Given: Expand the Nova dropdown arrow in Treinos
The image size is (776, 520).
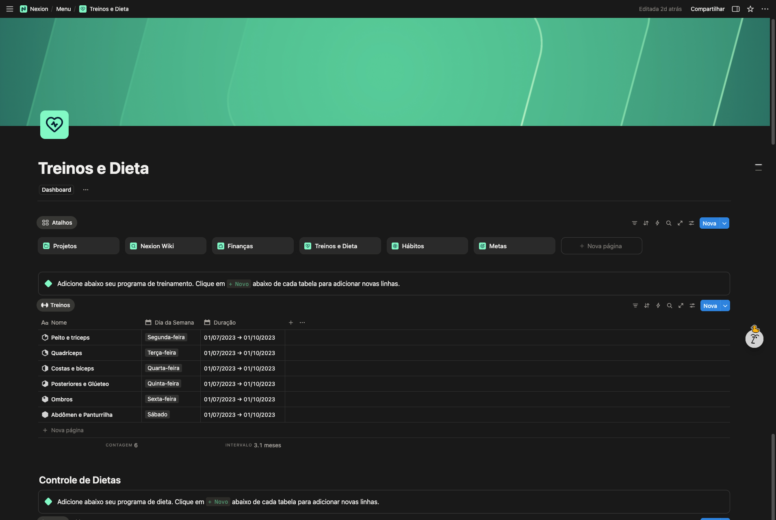Looking at the screenshot, I should pyautogui.click(x=725, y=305).
